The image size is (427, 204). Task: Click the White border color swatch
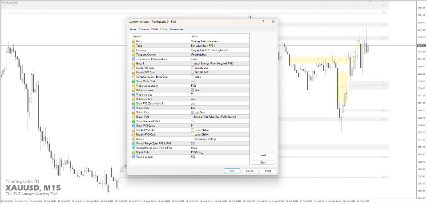coord(193,77)
